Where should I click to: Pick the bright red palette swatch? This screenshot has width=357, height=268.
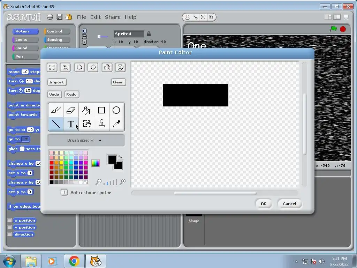coord(52,163)
